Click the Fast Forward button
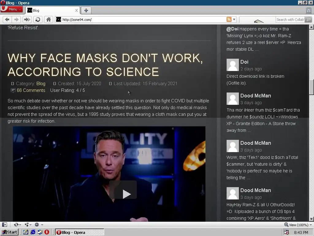This screenshot has height=236, width=314. 27,19
